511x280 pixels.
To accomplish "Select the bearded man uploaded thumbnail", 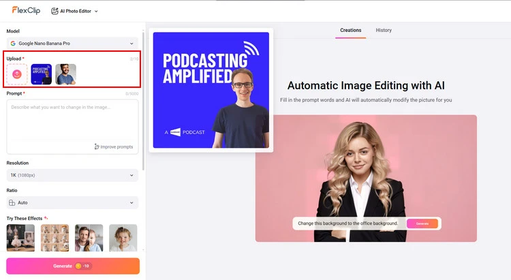I will (x=66, y=74).
